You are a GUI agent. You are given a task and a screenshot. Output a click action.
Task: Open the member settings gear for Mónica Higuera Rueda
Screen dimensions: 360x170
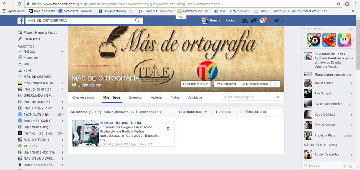[168, 128]
